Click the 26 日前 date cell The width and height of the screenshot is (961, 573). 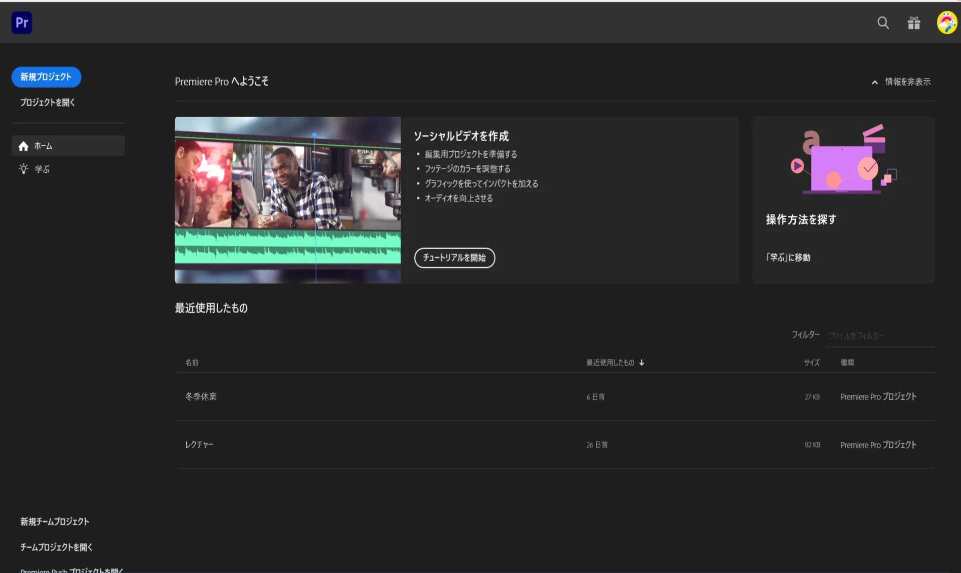coord(597,445)
